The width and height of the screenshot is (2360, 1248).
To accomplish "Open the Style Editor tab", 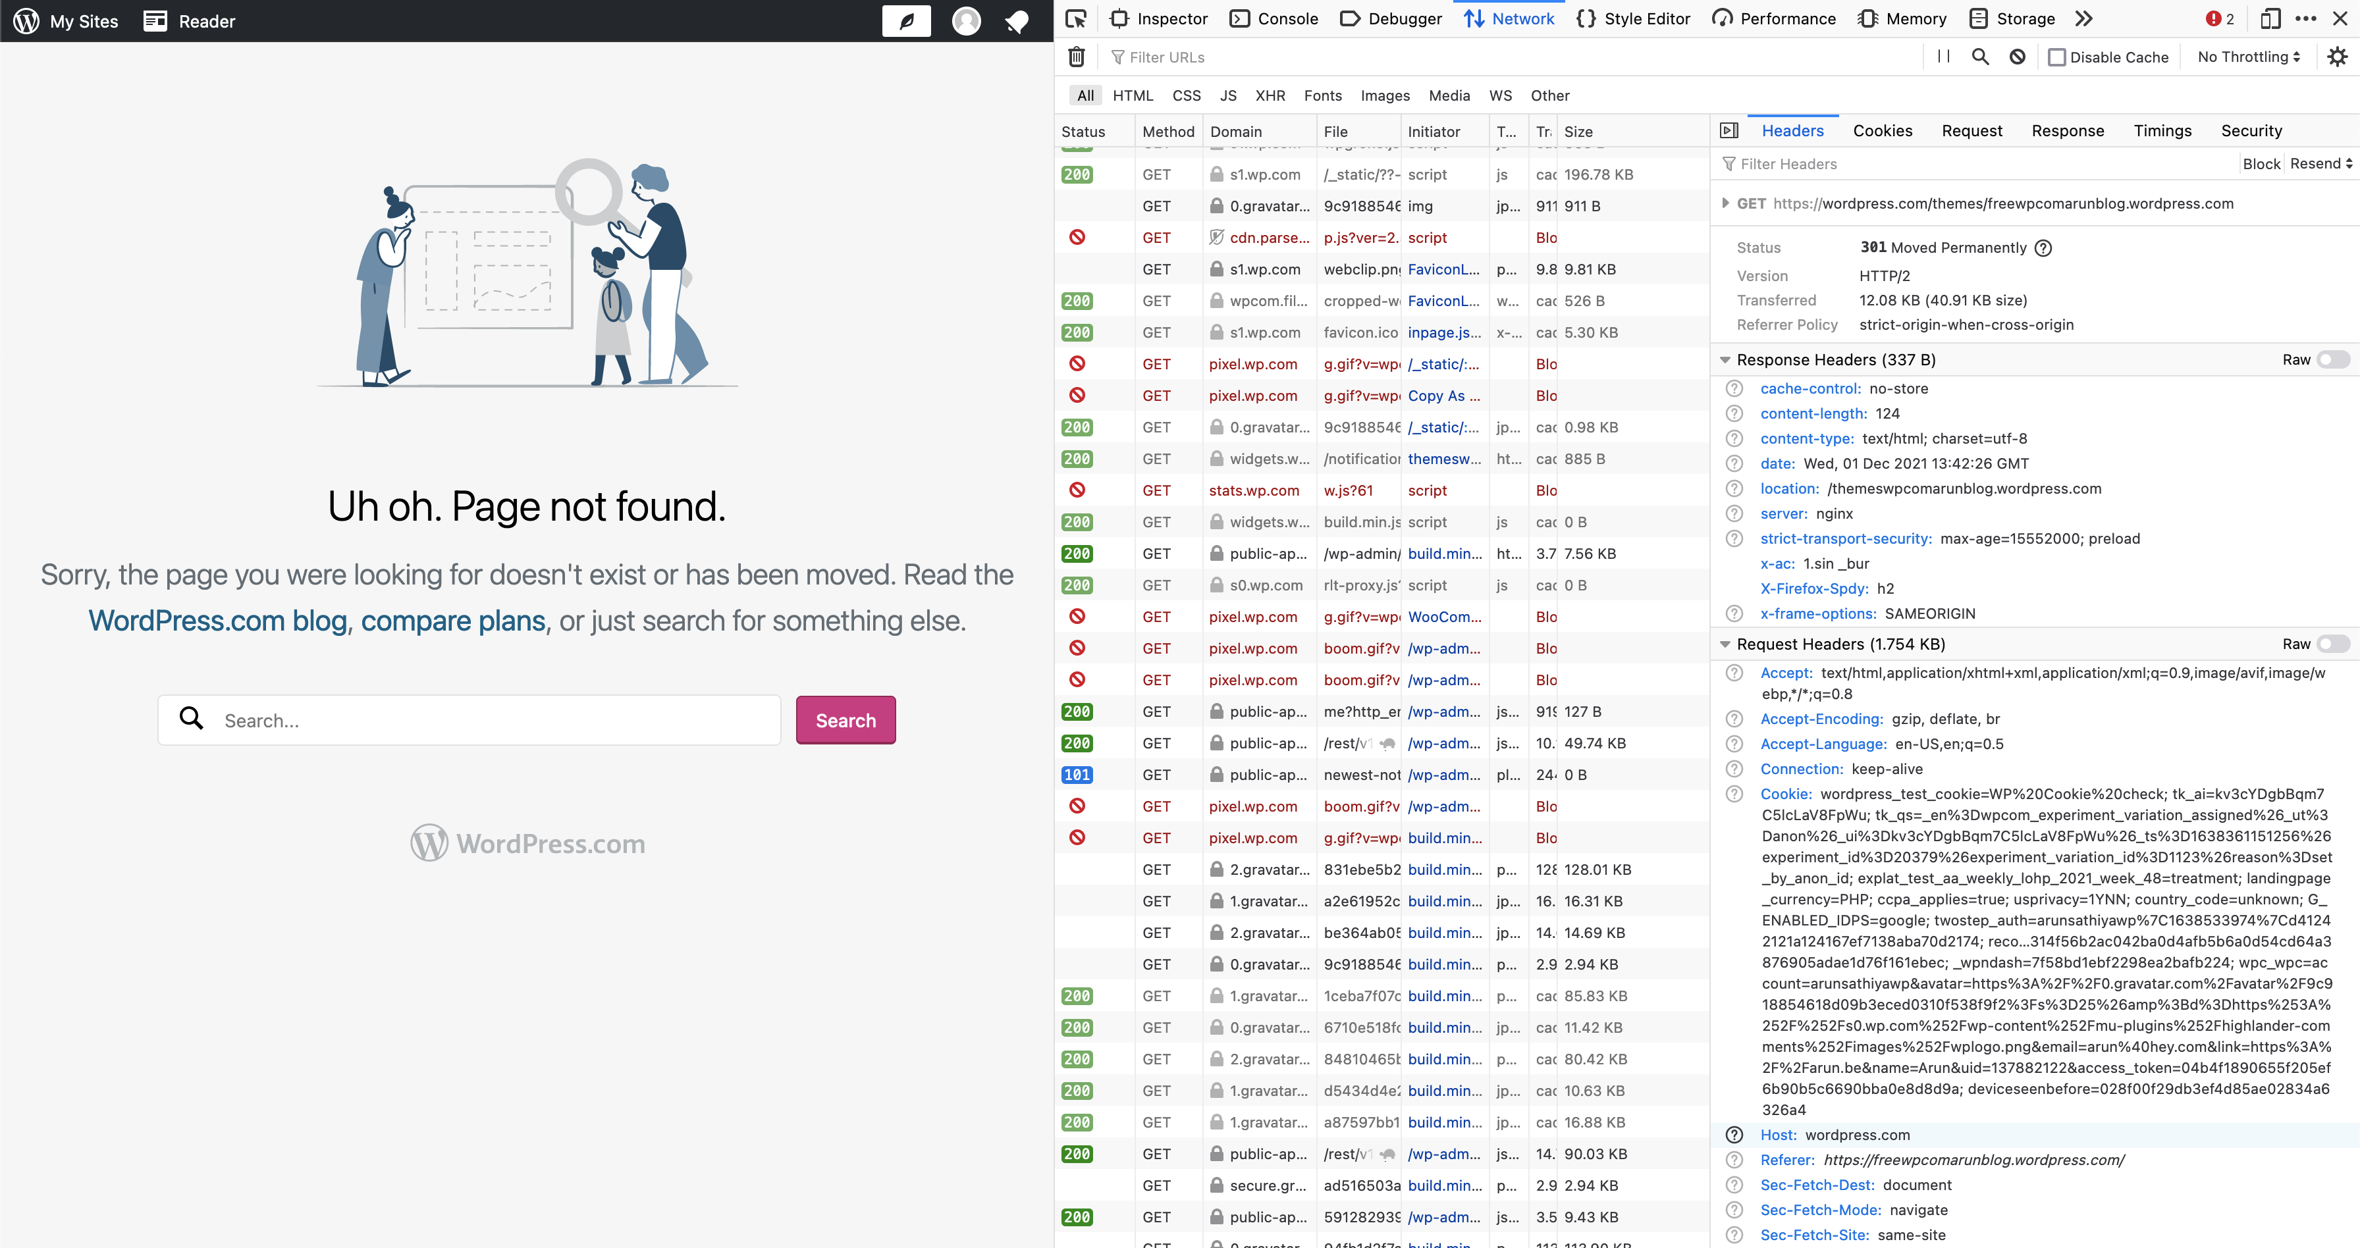I will coord(1632,18).
